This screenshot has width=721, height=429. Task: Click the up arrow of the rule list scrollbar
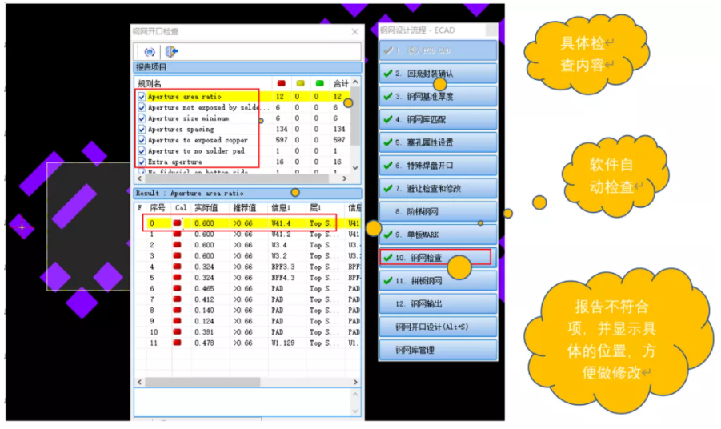355,82
